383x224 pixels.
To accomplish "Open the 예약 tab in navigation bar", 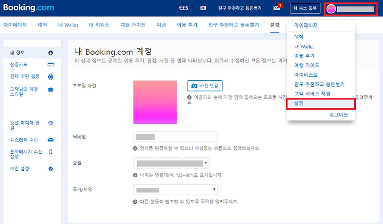I will point(43,25).
